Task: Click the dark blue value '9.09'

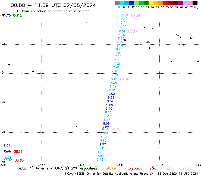Action: pyautogui.click(x=106, y=123)
